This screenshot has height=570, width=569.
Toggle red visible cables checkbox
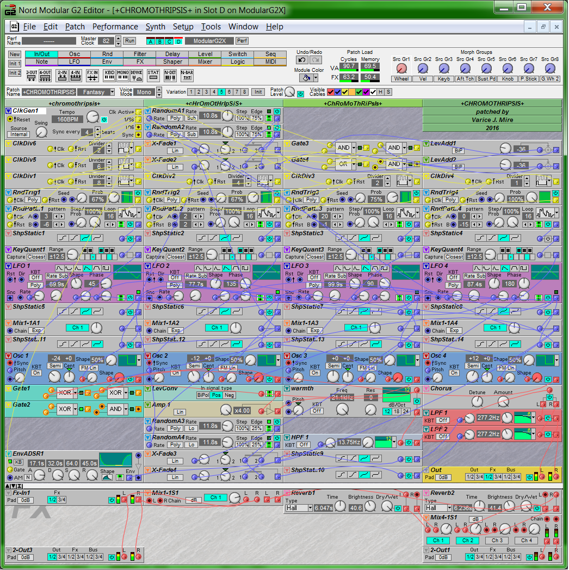pyautogui.click(x=331, y=92)
